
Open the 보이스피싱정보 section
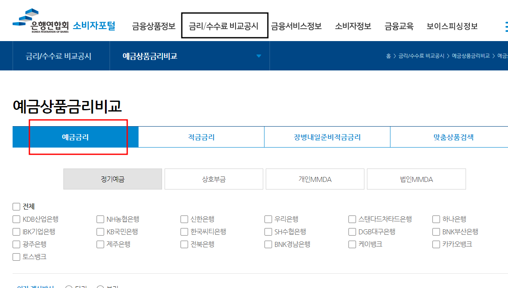(x=451, y=26)
